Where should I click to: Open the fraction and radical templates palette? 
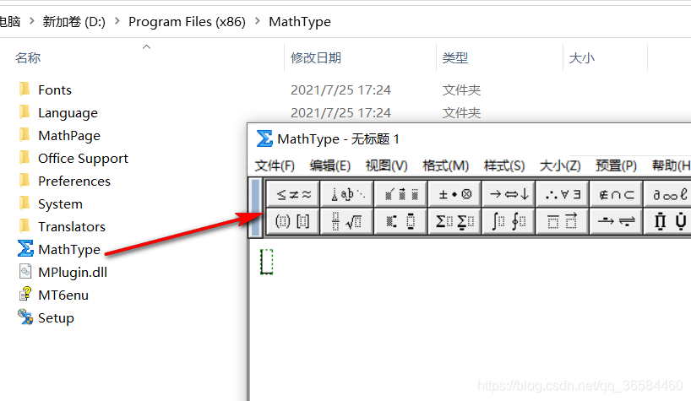[347, 221]
